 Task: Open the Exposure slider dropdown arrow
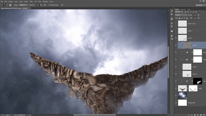41,5
